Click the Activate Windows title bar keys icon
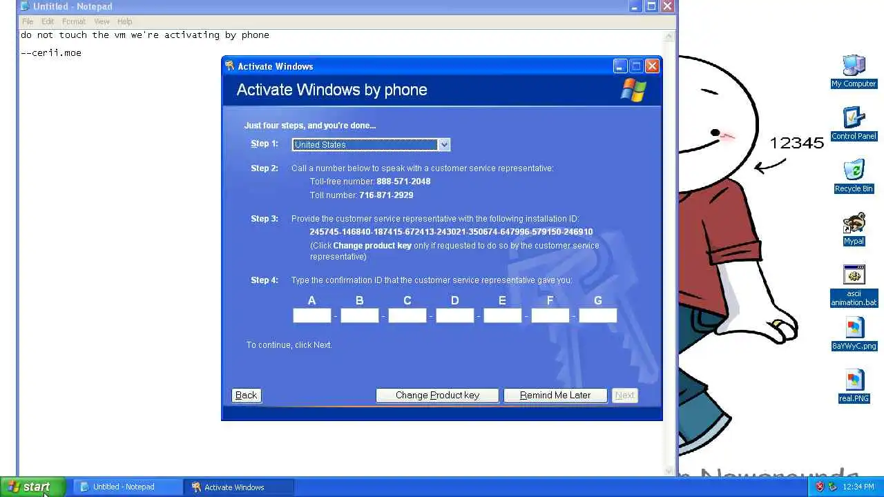The image size is (884, 497). tap(230, 66)
